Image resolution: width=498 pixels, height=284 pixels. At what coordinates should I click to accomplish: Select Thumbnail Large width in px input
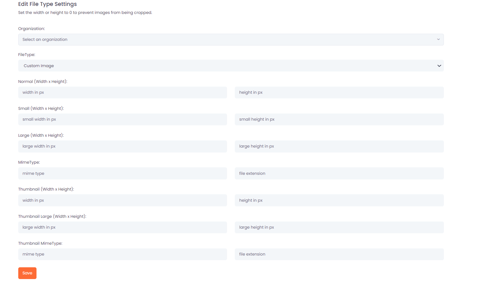click(x=122, y=227)
